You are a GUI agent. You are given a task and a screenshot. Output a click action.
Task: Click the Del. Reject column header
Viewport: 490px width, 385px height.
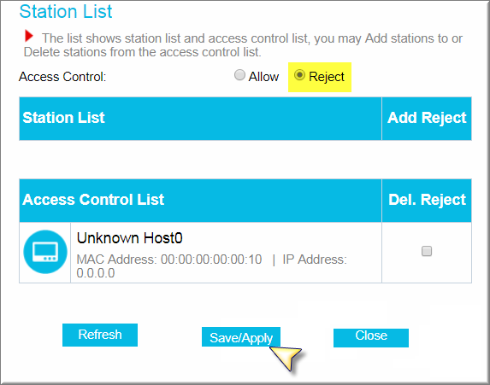(427, 201)
